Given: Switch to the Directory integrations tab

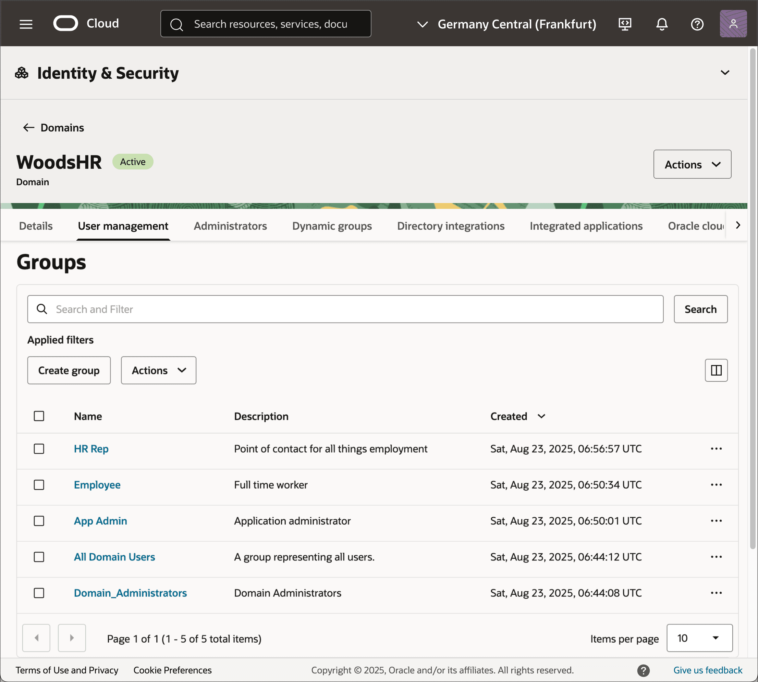Looking at the screenshot, I should 451,226.
